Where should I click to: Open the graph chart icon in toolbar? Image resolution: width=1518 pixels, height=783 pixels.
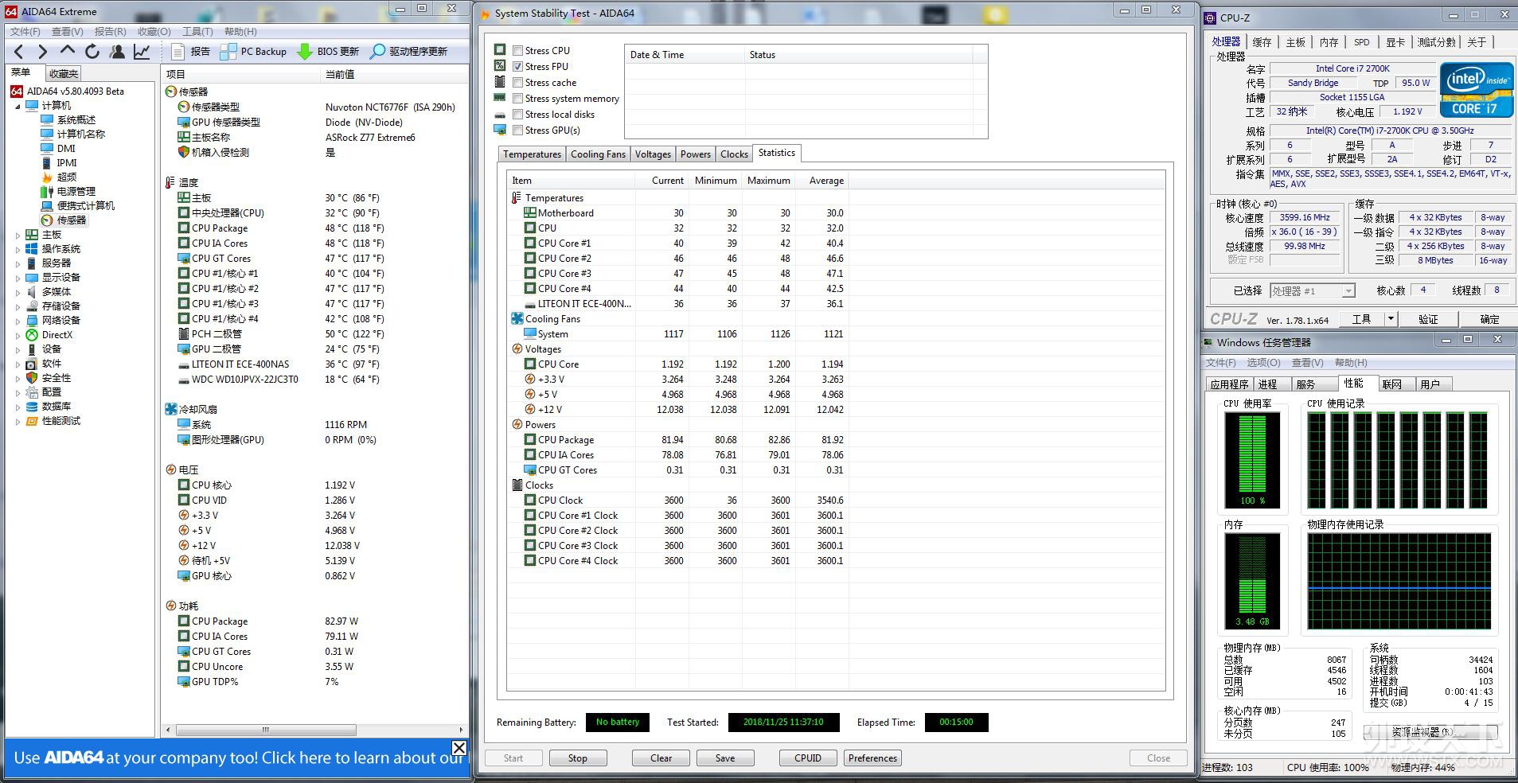142,52
